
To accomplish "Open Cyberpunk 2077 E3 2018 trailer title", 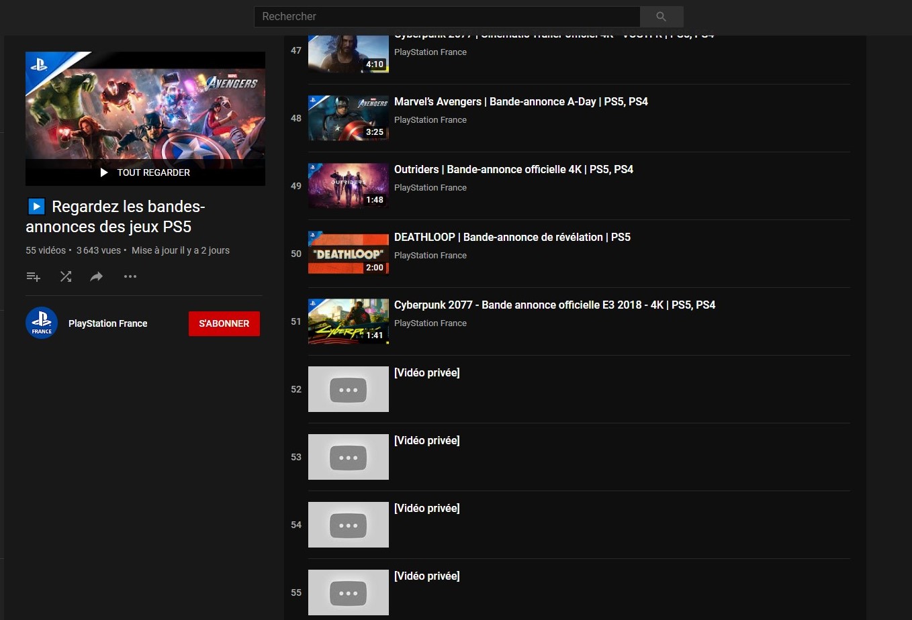I will 555,305.
